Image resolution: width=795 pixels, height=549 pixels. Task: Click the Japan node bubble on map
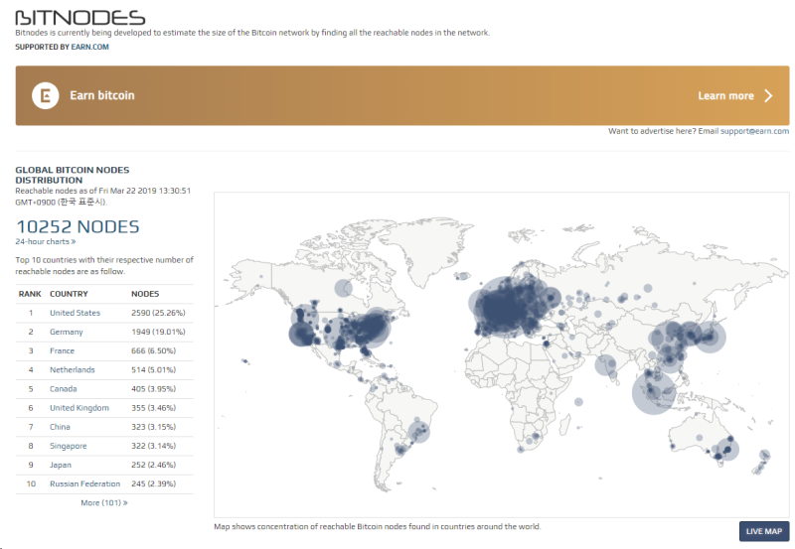click(710, 337)
